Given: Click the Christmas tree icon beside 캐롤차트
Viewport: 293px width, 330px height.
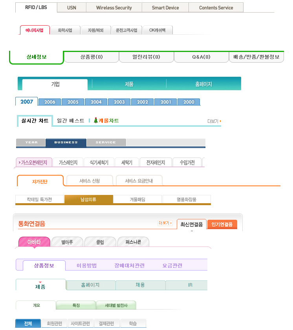Looking at the screenshot, I should (95, 121).
